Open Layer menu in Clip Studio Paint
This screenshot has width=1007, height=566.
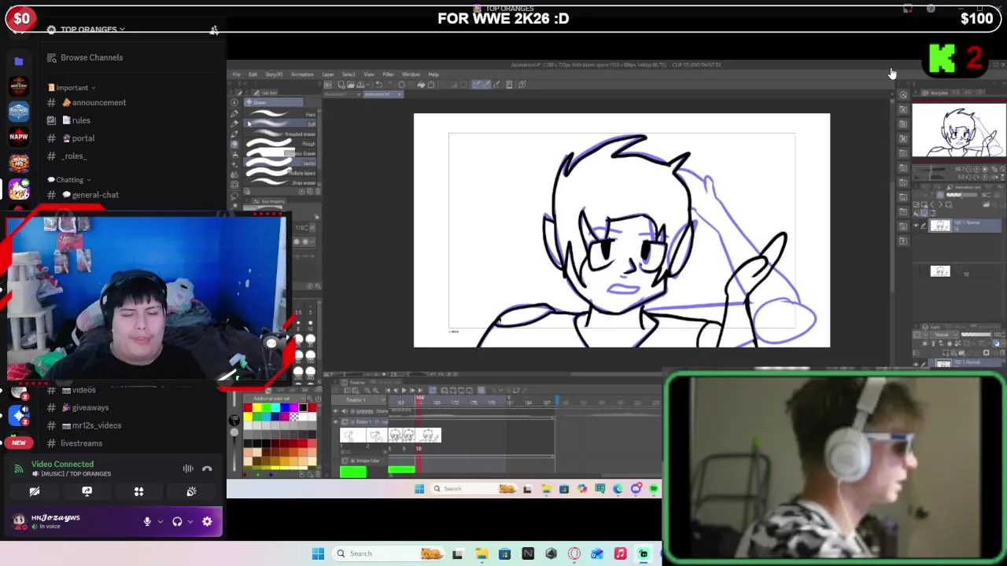[328, 75]
